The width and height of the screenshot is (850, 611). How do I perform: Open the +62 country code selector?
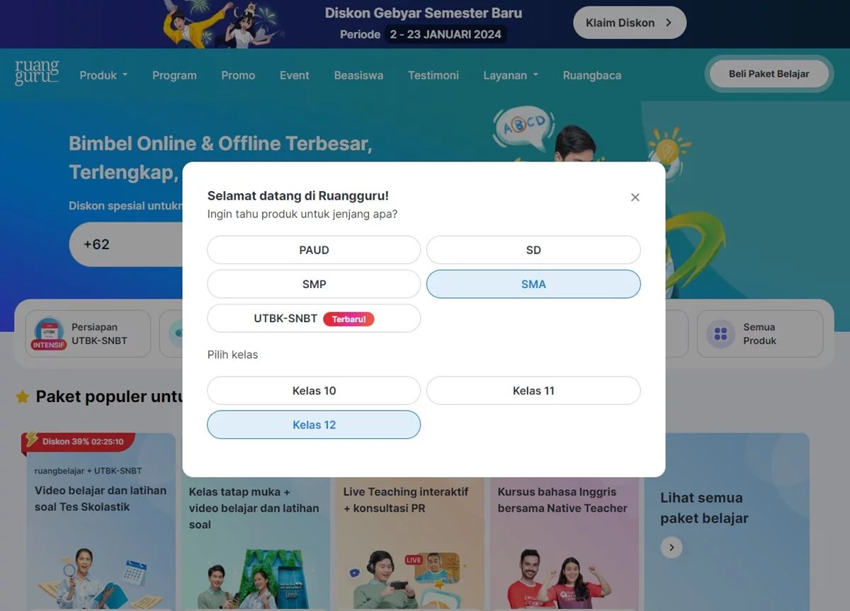point(96,244)
